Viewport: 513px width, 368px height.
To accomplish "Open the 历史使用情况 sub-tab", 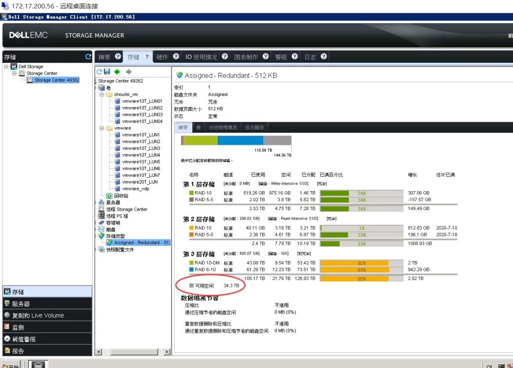I will tap(223, 127).
